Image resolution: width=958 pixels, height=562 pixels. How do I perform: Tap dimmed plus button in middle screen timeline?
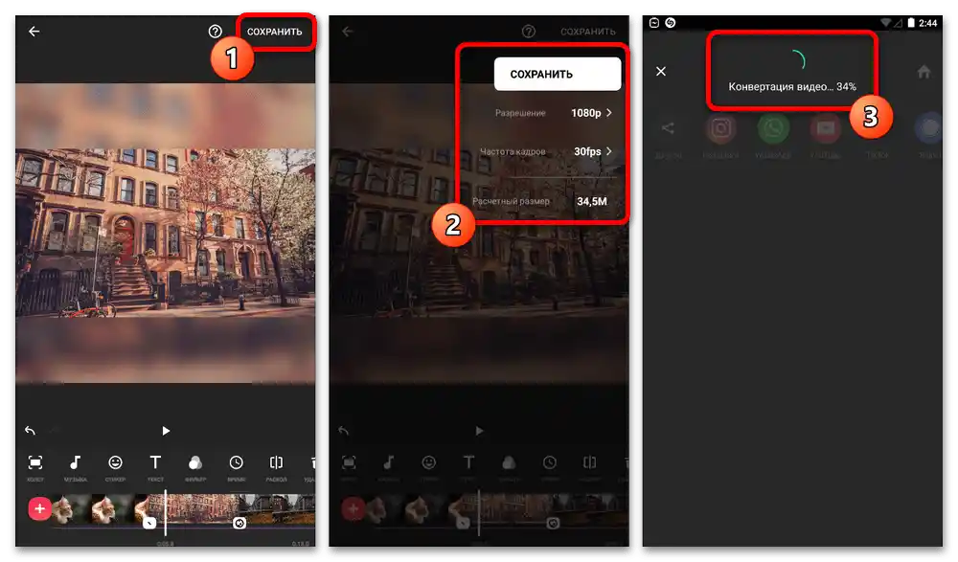click(x=354, y=508)
